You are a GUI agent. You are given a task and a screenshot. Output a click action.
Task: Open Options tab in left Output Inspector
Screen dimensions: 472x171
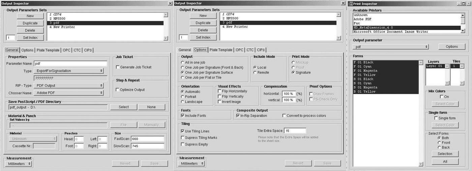point(28,50)
